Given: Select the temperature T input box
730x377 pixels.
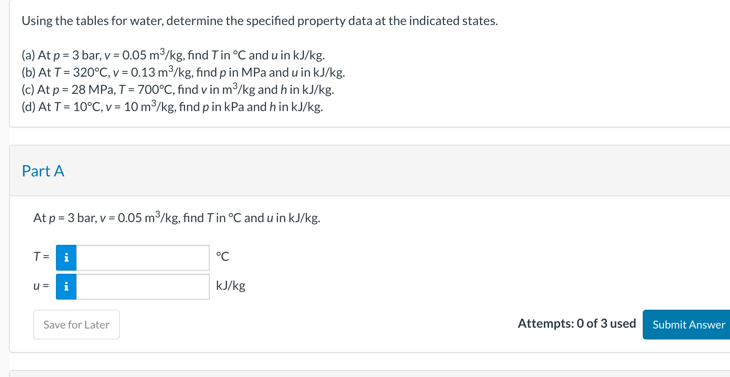Looking at the screenshot, I should (142, 257).
